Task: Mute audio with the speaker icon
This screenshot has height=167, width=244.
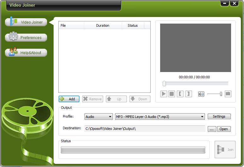Action: 201,94
